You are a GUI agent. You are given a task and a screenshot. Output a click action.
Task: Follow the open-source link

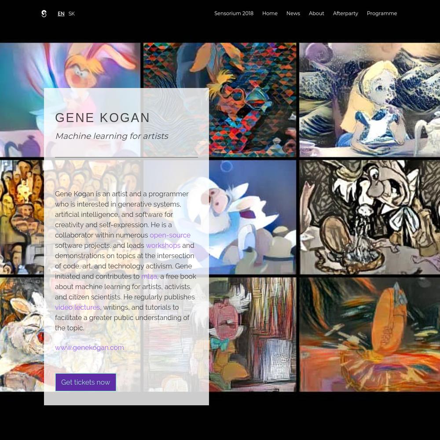point(170,235)
